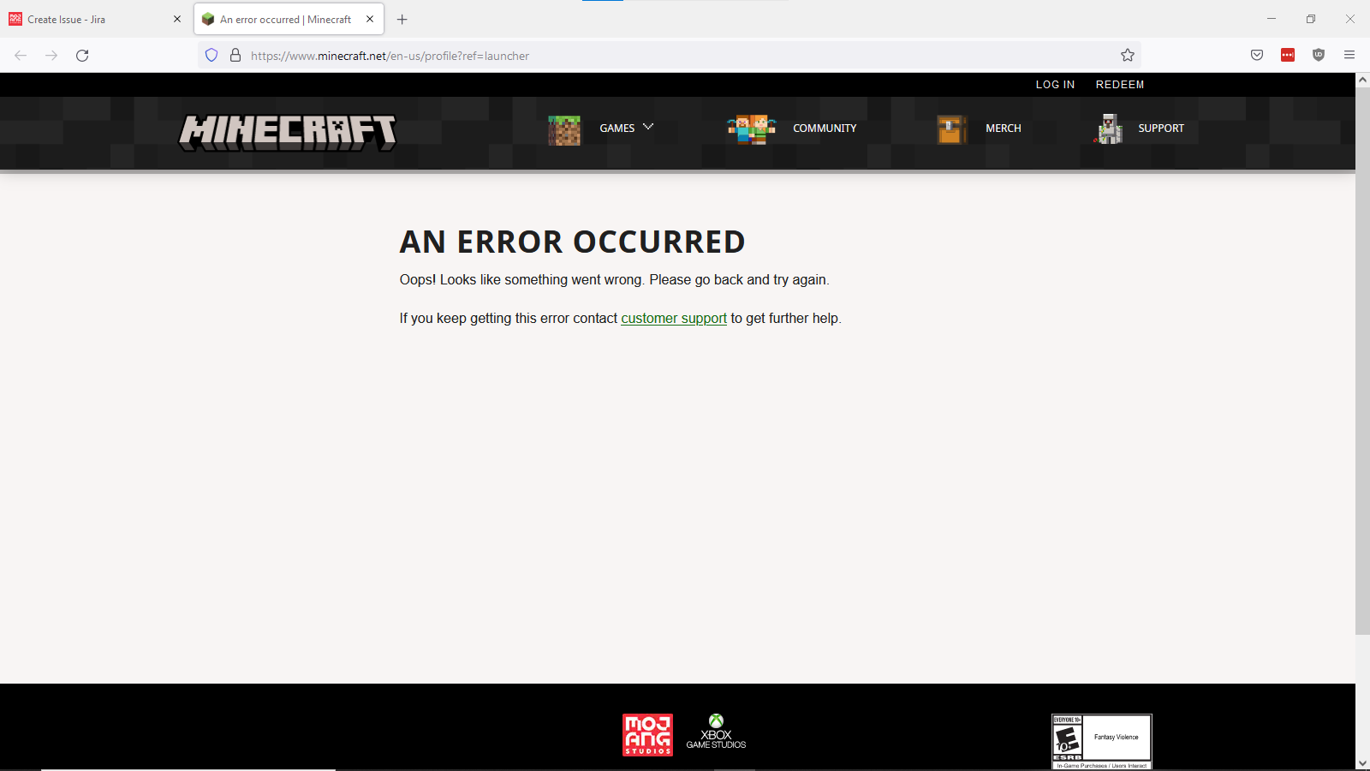
Task: Open the Community menu item
Action: (x=825, y=128)
